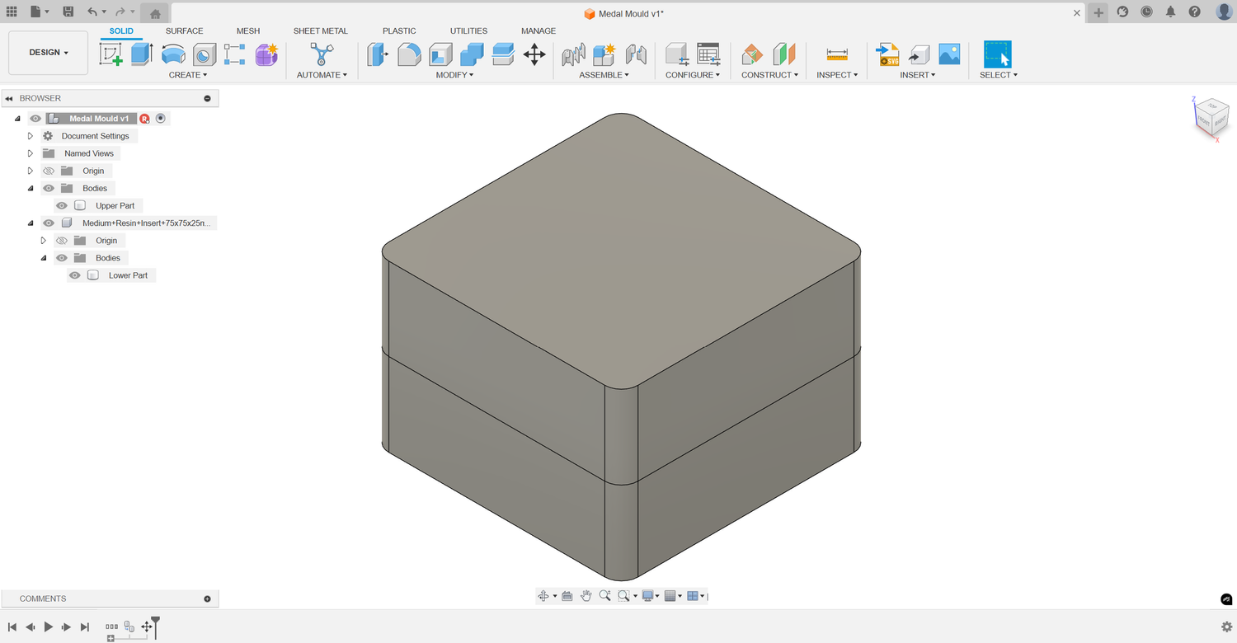Click the Joint tool icon
The width and height of the screenshot is (1237, 643).
pyautogui.click(x=573, y=54)
